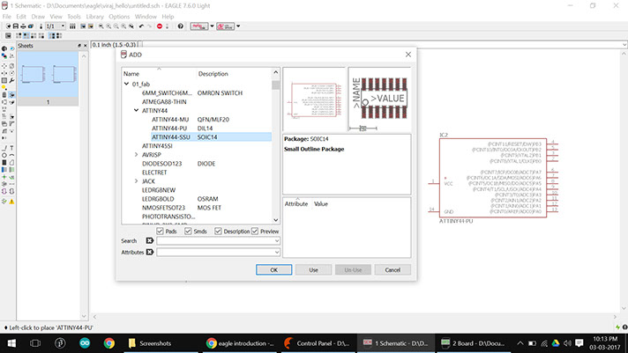The width and height of the screenshot is (628, 353).
Task: Select the Arc drawing tool
Action: click(11, 155)
